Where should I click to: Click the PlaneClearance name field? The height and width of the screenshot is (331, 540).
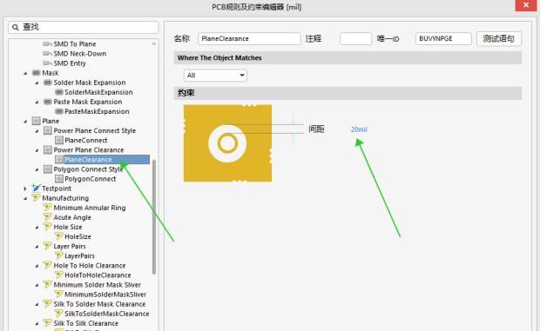click(249, 38)
